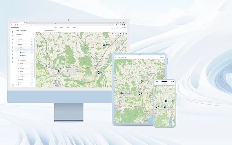Select the browser tab of the tracking app
Screen dimensions: 232x145
[x=17, y=23]
